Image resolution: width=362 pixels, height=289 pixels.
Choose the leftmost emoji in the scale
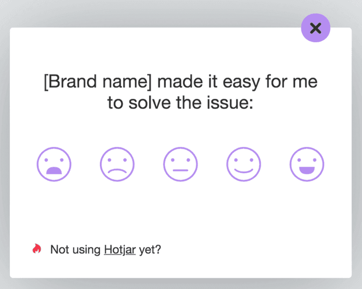coord(54,164)
